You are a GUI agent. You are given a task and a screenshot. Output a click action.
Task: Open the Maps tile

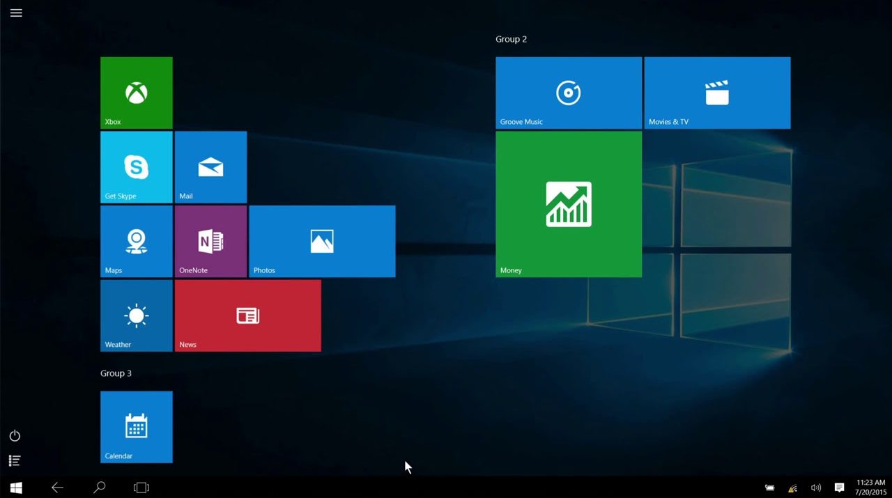[x=137, y=241]
